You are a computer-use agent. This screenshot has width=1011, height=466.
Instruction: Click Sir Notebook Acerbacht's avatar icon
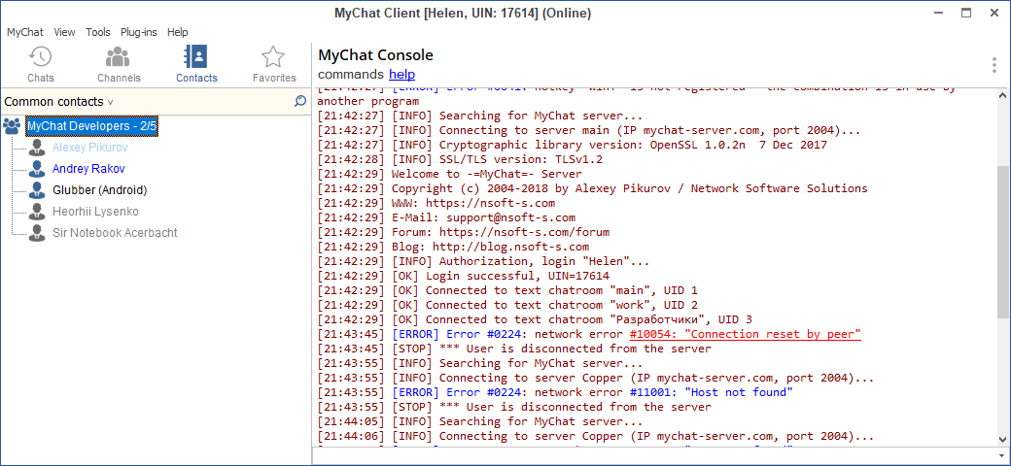pos(37,232)
